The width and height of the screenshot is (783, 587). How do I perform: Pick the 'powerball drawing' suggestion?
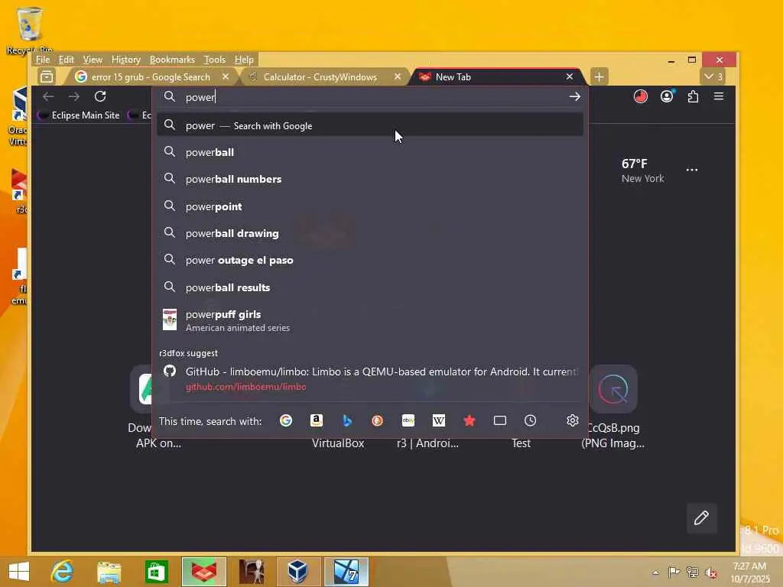[x=369, y=233]
